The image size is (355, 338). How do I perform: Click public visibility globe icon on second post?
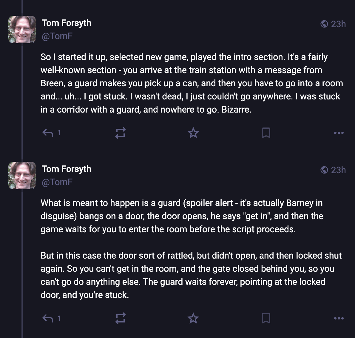[324, 170]
